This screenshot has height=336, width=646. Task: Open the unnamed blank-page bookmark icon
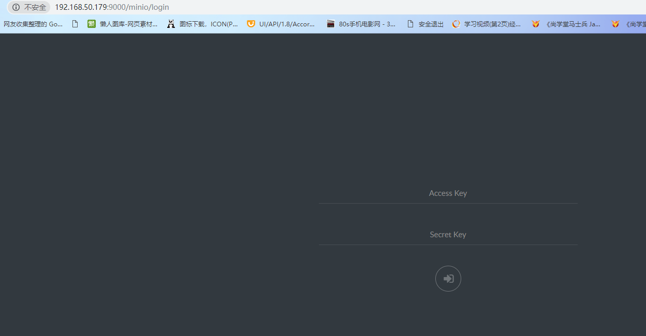75,24
